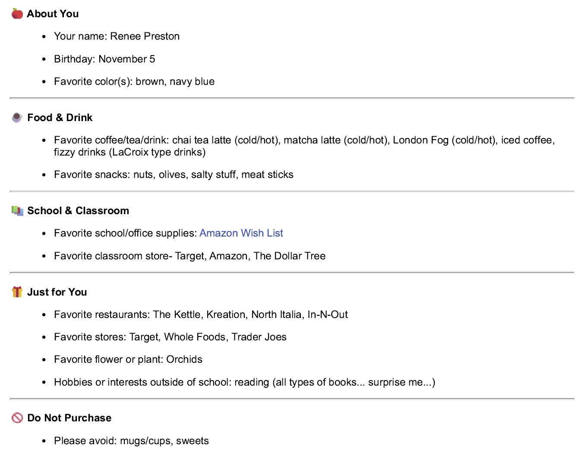Click the Favorite restaurants line

[201, 315]
